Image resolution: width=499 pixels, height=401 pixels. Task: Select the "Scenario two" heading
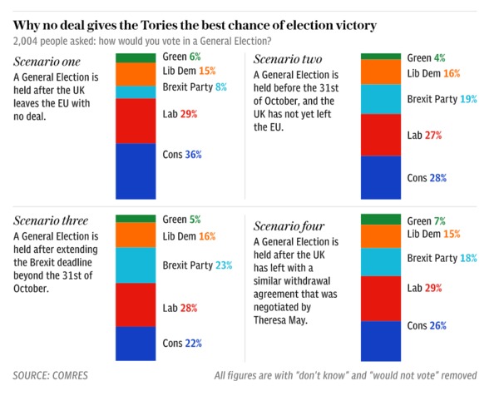coord(288,58)
